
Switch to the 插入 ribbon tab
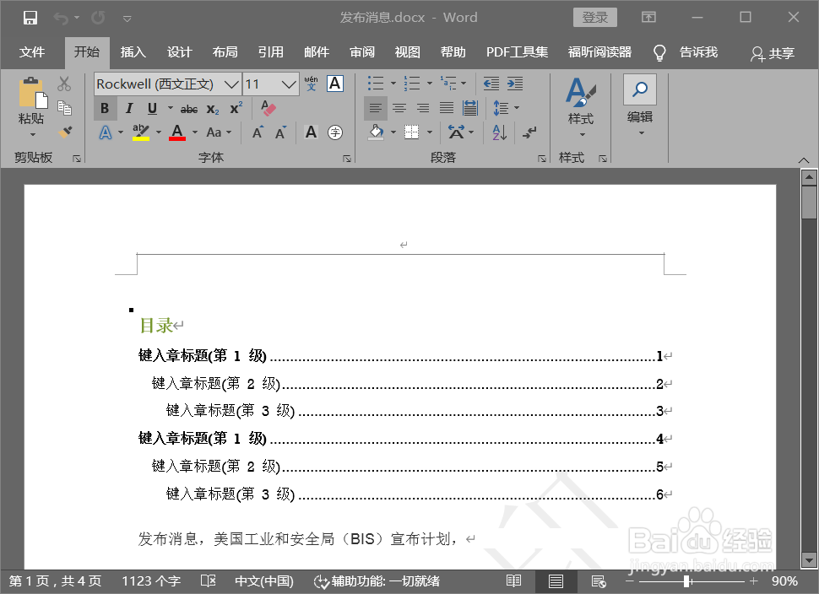(x=133, y=51)
